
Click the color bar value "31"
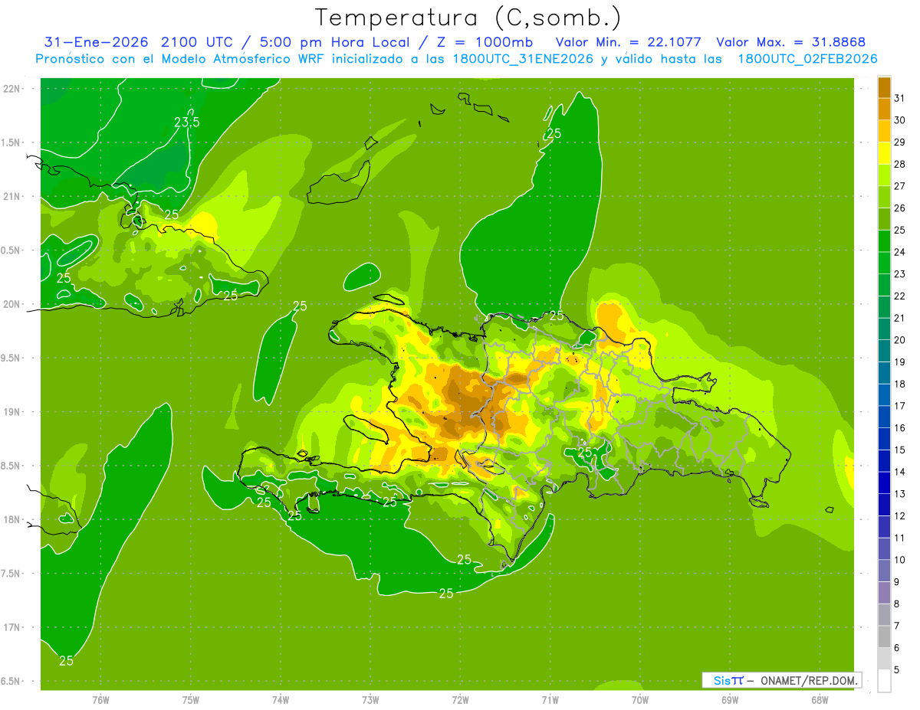tap(900, 98)
